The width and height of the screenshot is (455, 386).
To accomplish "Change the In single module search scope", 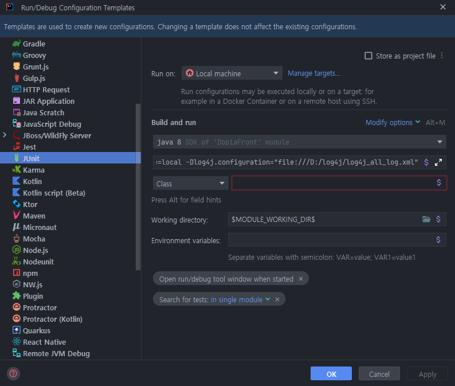I will coord(240,299).
